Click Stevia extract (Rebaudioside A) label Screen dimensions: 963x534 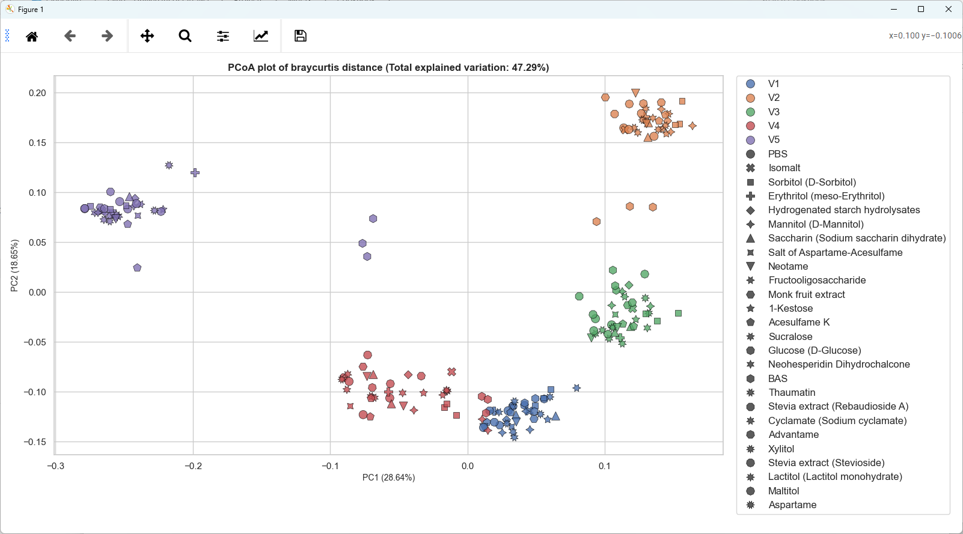(x=838, y=406)
